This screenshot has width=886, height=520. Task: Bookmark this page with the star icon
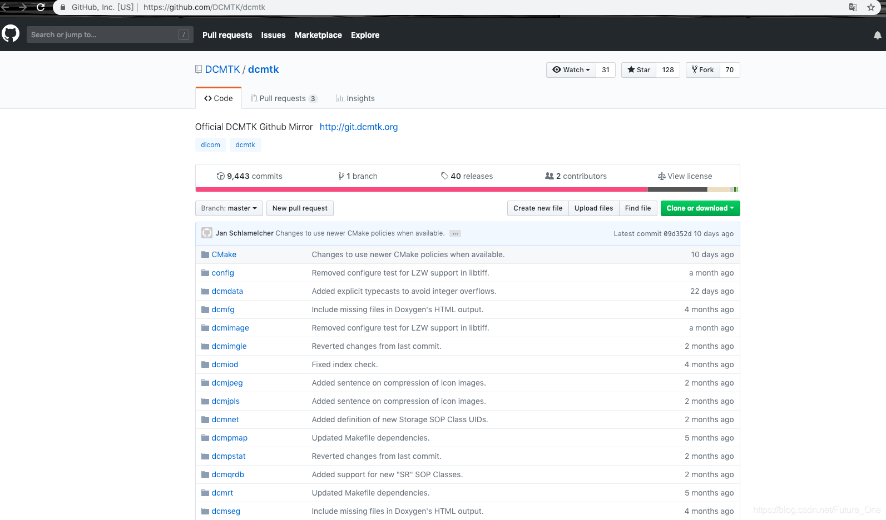871,7
